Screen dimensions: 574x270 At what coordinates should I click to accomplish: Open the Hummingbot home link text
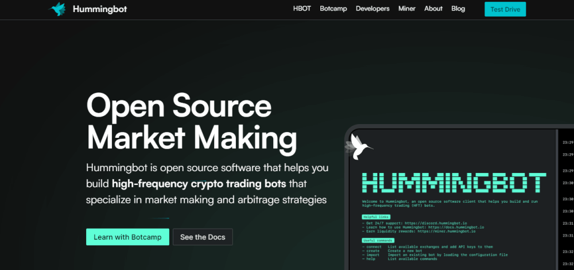100,9
